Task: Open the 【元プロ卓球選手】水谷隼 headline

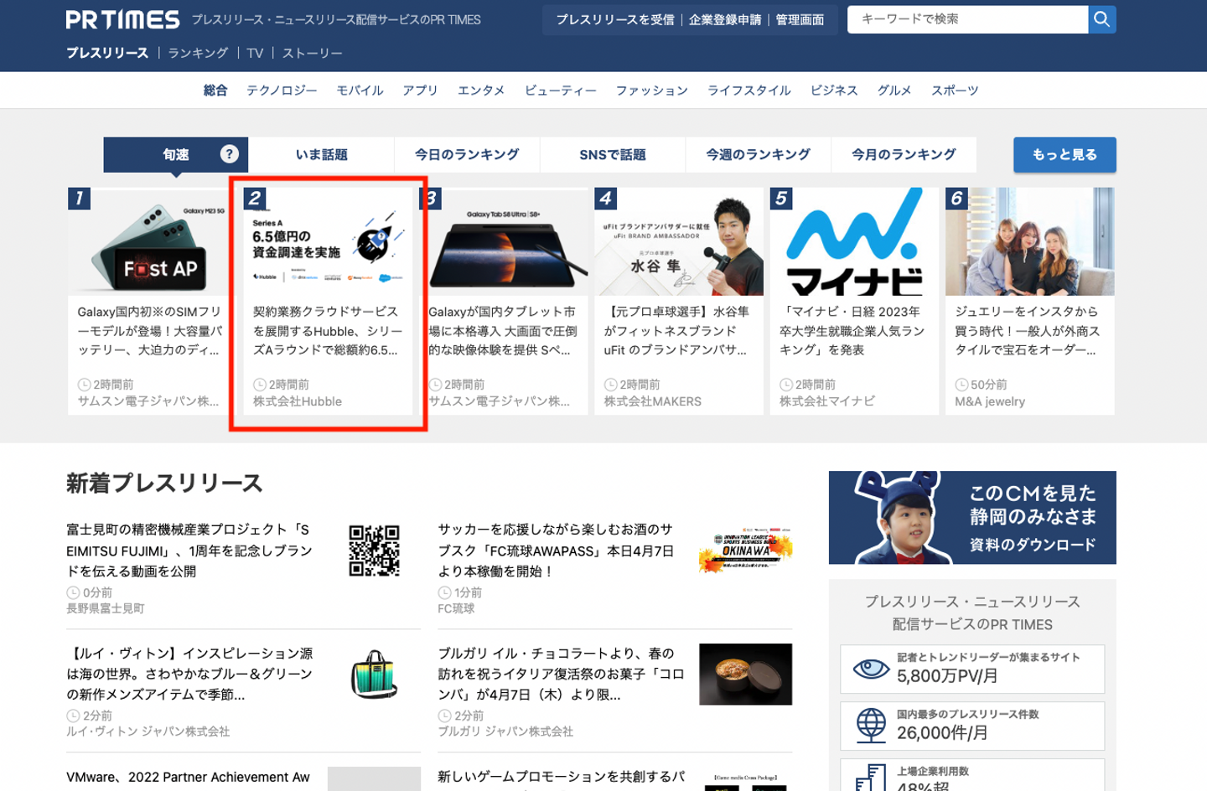Action: pos(677,331)
